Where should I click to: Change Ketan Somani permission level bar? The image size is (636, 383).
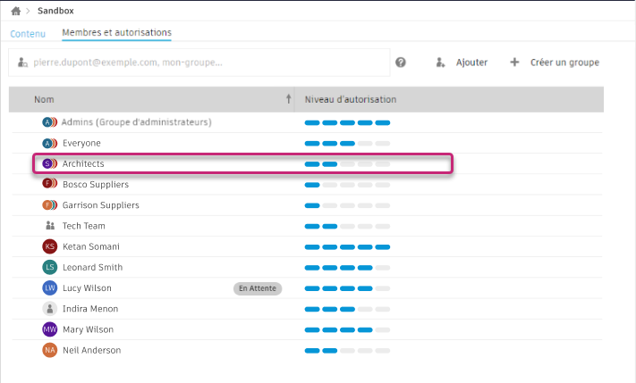(347, 247)
